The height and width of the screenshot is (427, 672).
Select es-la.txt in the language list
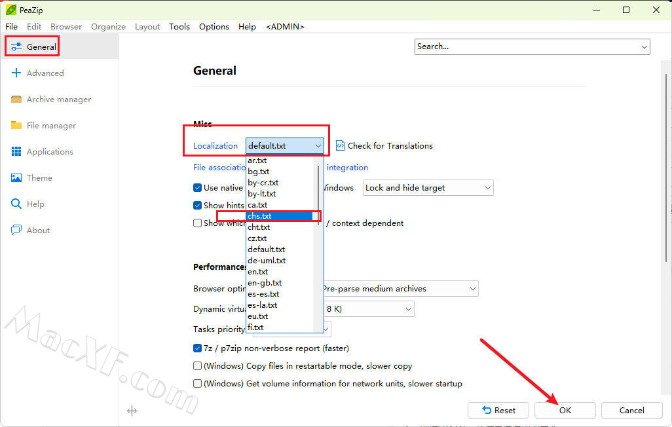(280, 305)
